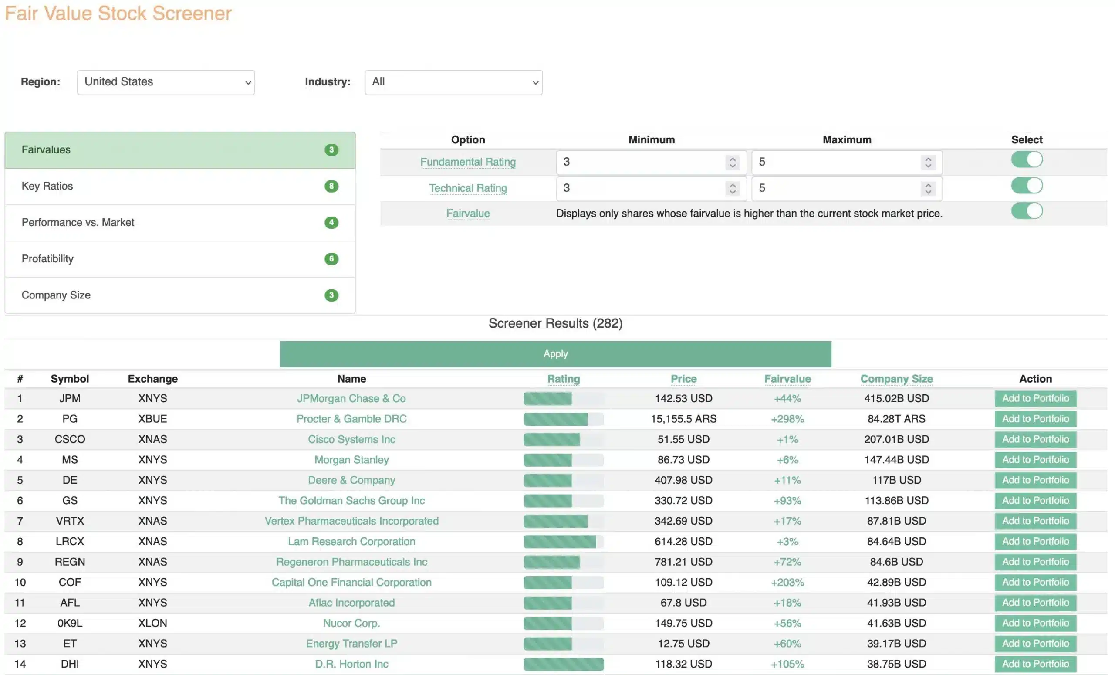Add MS to portfolio
The width and height of the screenshot is (1115, 675).
click(1035, 459)
